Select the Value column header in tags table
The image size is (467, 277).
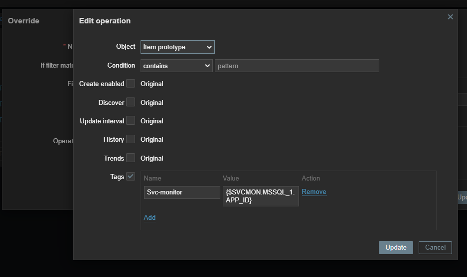231,179
